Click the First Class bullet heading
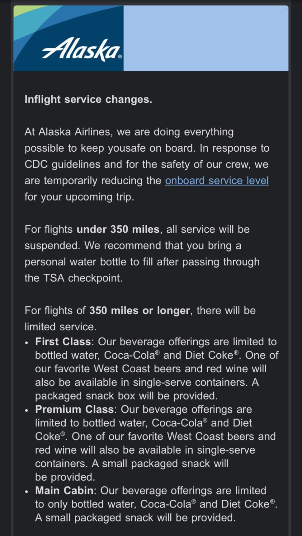The image size is (302, 536). coord(63,342)
